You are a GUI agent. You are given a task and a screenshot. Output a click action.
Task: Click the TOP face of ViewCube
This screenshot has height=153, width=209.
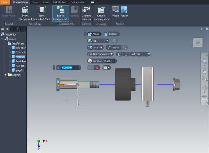[x=198, y=43]
